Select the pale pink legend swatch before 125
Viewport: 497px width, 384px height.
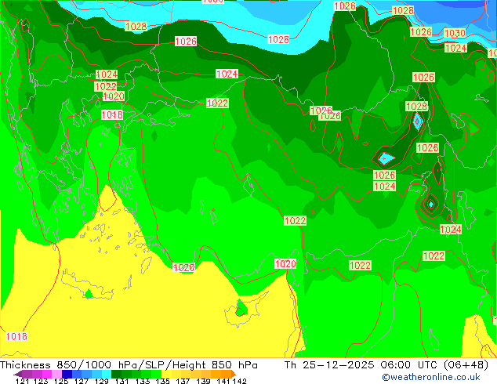pyautogui.click(x=56, y=374)
